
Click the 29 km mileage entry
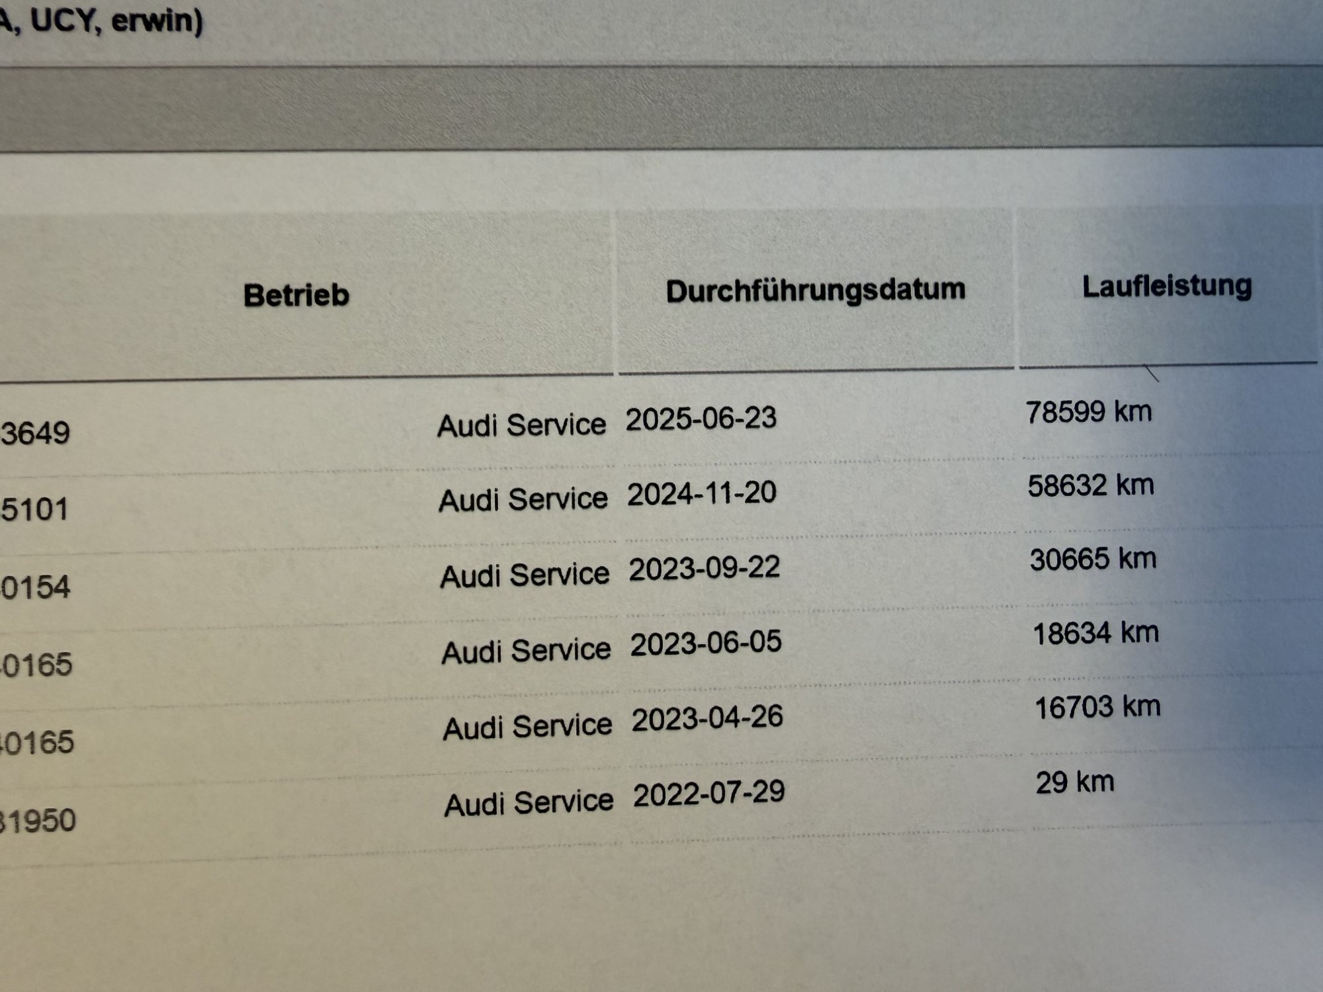pyautogui.click(x=1075, y=782)
